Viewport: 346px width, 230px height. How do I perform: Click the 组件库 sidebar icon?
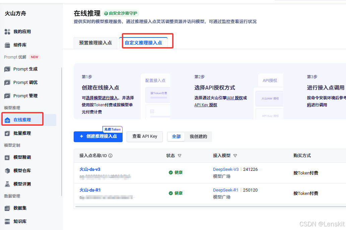click(x=7, y=45)
